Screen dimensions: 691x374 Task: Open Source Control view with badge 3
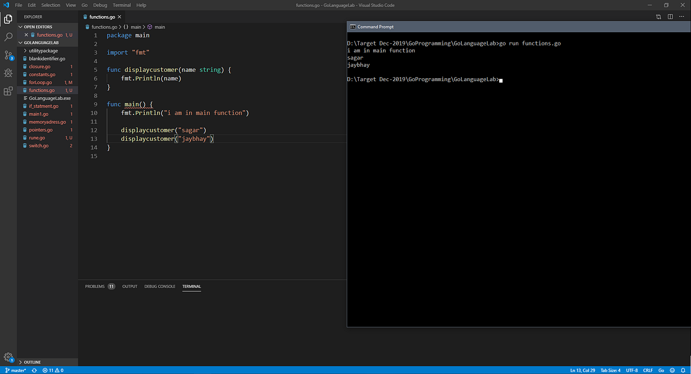coord(8,55)
